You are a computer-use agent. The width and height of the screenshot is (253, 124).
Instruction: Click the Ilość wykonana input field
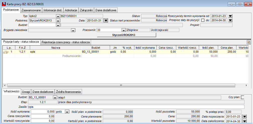43,112
